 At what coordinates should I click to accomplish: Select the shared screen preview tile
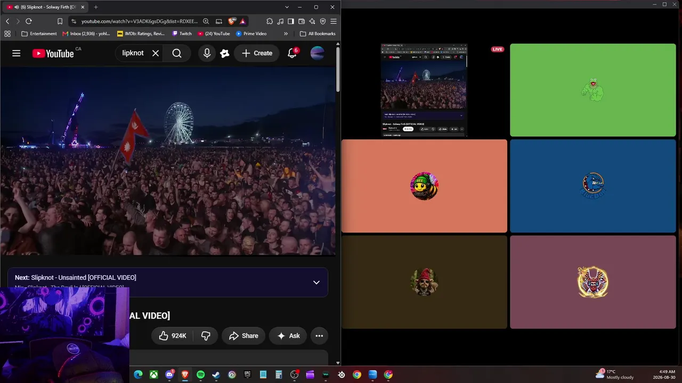tap(424, 90)
